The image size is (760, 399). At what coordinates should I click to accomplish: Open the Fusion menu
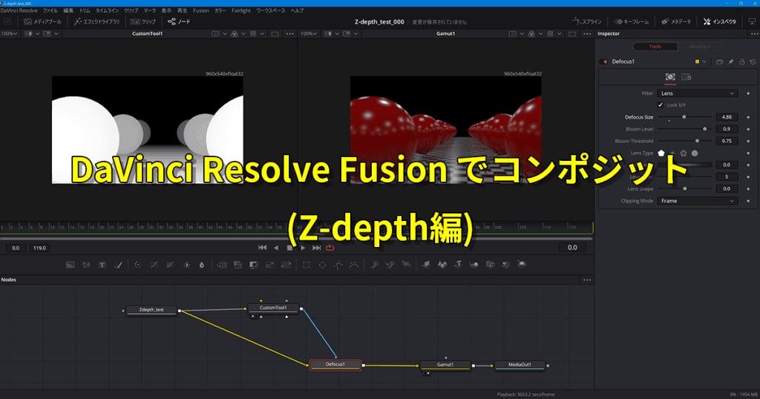coord(200,11)
